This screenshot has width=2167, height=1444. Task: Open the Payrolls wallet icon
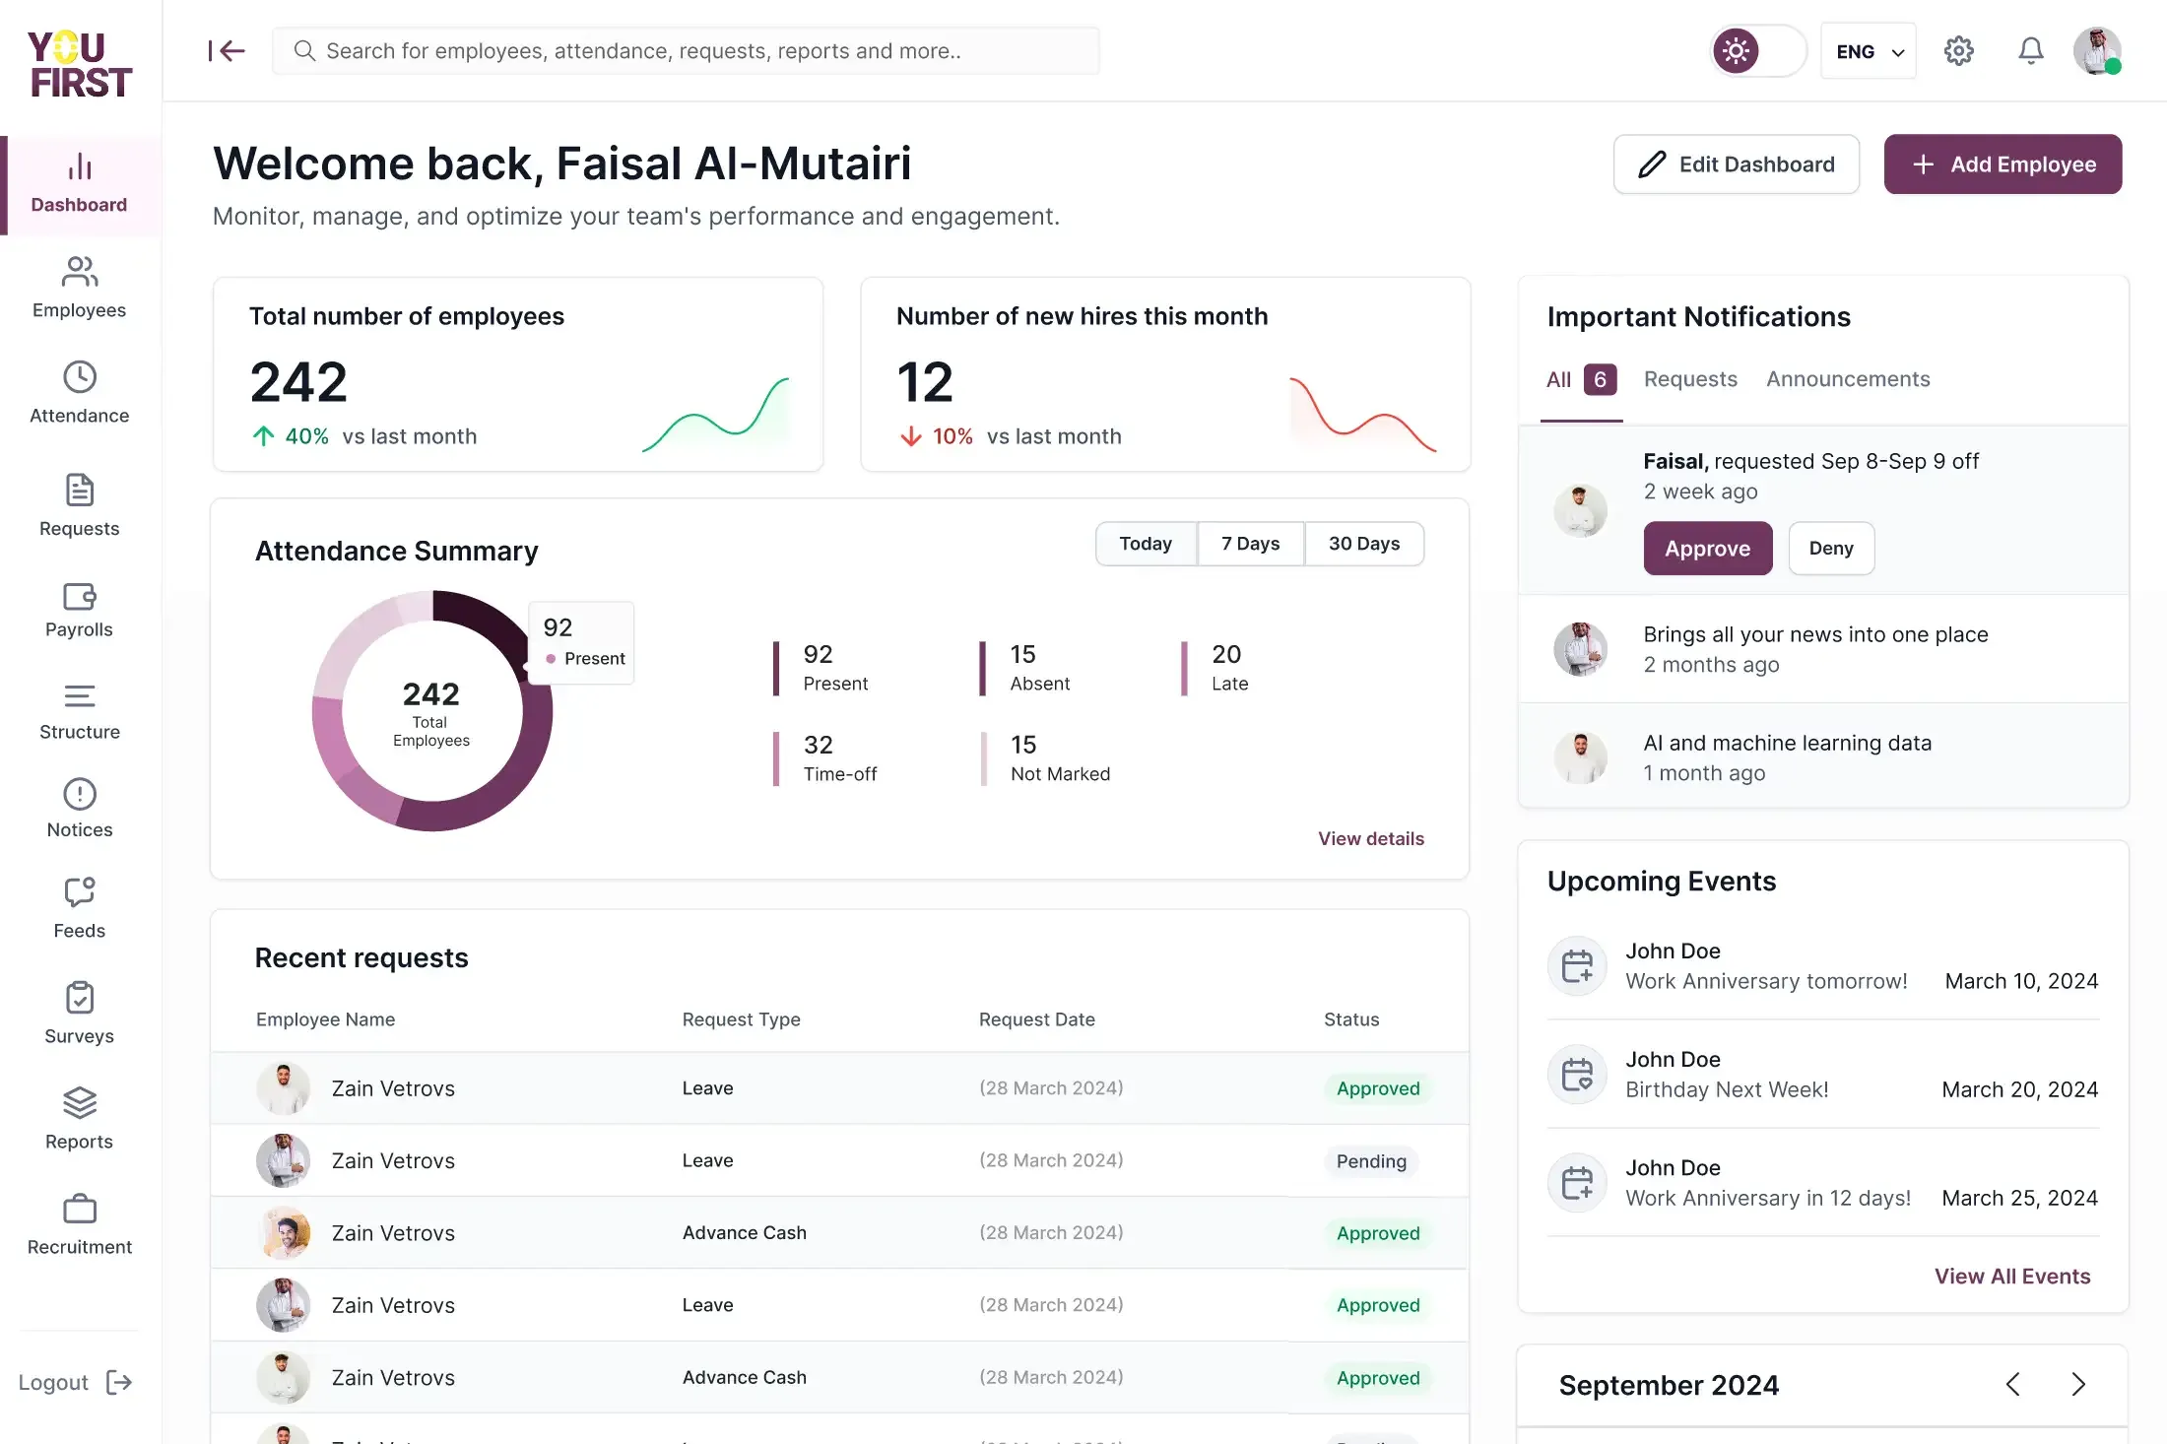80,596
